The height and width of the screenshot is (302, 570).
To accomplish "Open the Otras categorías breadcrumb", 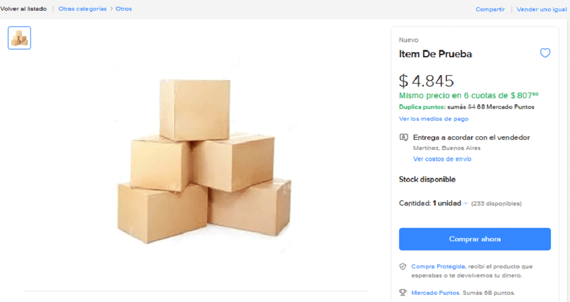I will tap(83, 9).
